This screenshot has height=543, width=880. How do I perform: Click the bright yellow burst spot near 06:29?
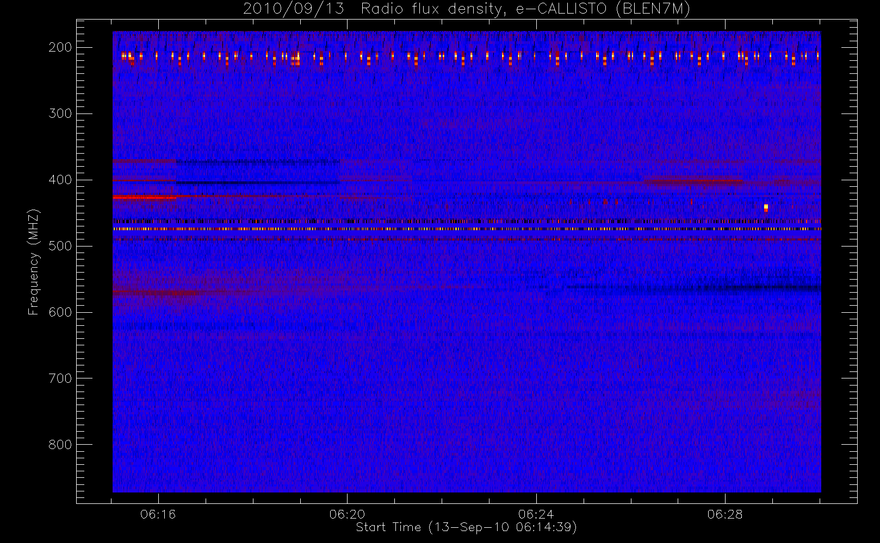tap(766, 207)
